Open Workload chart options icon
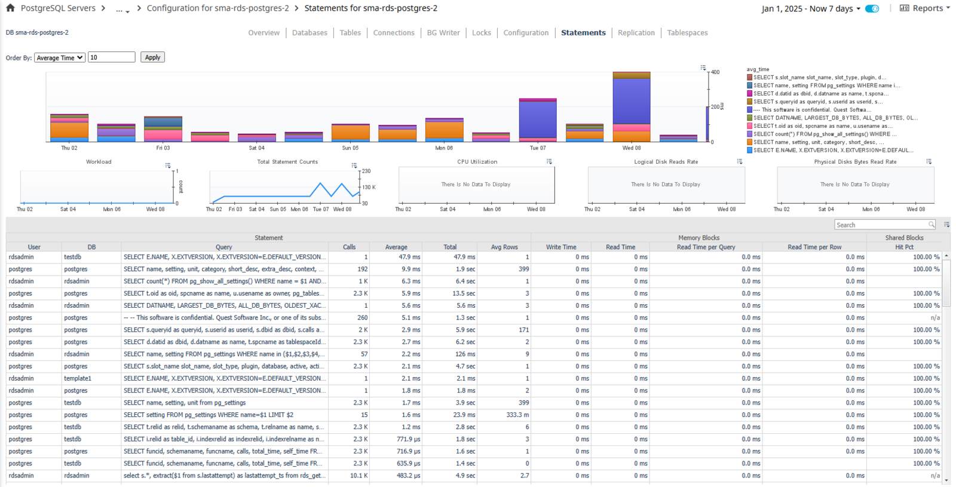The image size is (956, 487). click(168, 165)
